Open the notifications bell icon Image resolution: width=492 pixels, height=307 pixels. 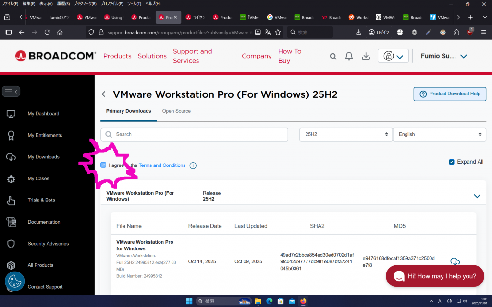349,56
